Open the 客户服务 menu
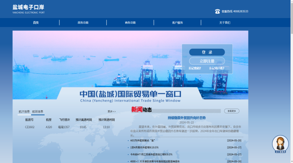The width and height of the screenshot is (293, 163). [177, 23]
